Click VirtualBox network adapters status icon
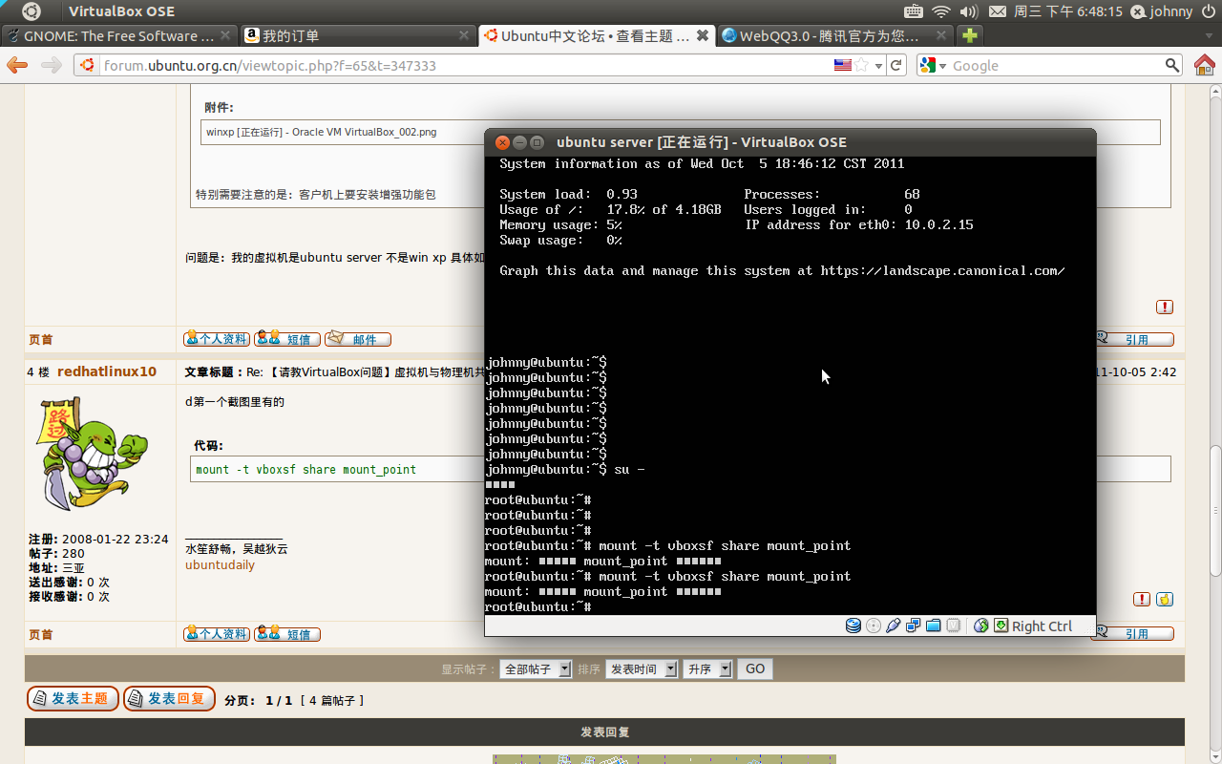1222x764 pixels. pyautogui.click(x=914, y=626)
